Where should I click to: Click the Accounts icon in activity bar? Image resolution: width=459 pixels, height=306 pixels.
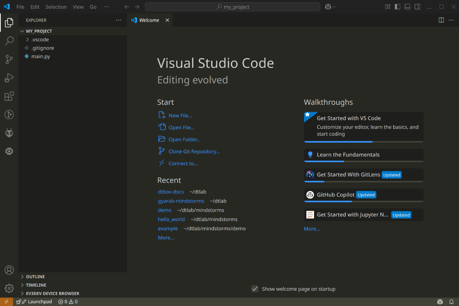[x=9, y=270]
